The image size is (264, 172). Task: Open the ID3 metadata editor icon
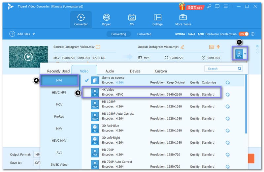[212, 47]
